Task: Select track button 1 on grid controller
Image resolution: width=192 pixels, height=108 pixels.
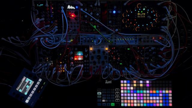Action: pyautogui.click(x=117, y=90)
